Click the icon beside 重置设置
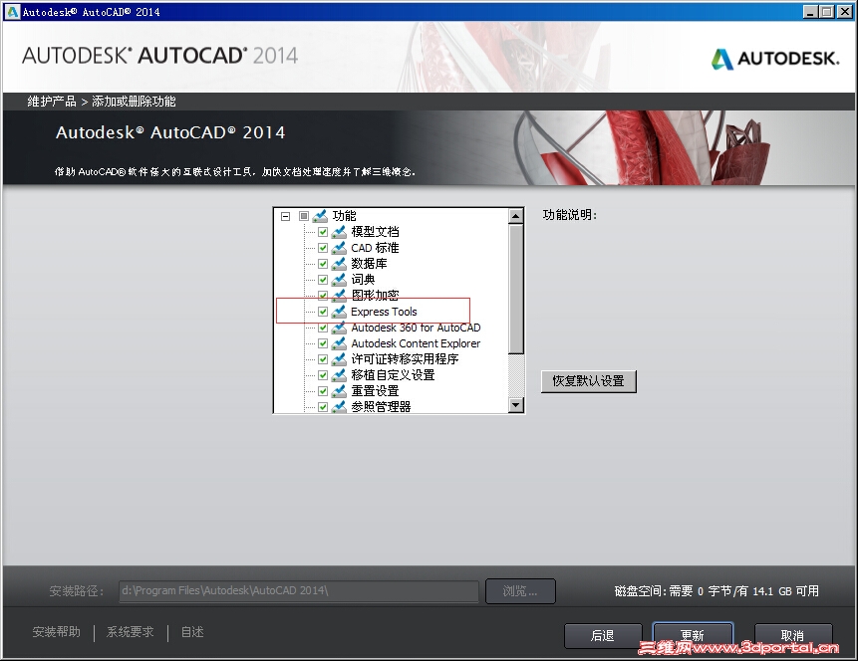The image size is (858, 661). 339,391
